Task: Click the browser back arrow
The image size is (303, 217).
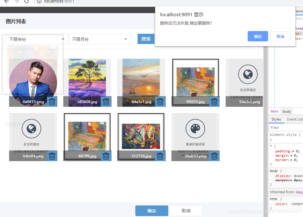Action: coord(7,1)
